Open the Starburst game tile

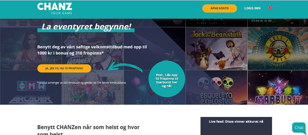tap(278, 88)
